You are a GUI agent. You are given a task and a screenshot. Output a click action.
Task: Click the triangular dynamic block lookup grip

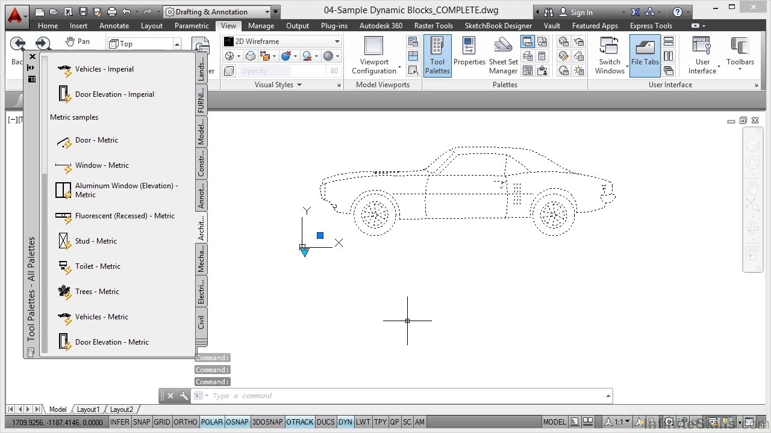coord(305,253)
